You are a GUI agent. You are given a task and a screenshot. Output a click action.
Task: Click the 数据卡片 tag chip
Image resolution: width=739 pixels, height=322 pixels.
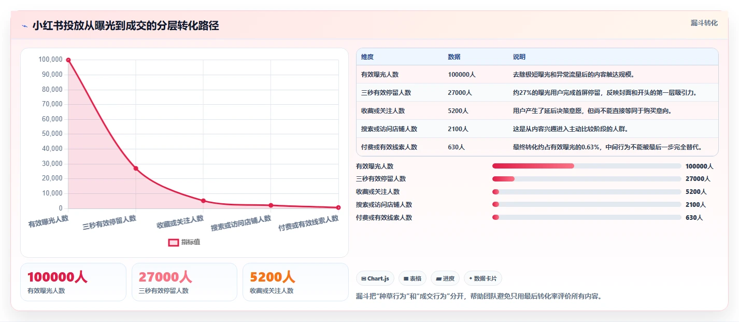(483, 278)
